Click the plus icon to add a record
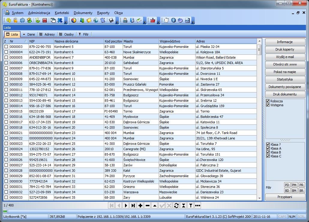 coord(140,206)
